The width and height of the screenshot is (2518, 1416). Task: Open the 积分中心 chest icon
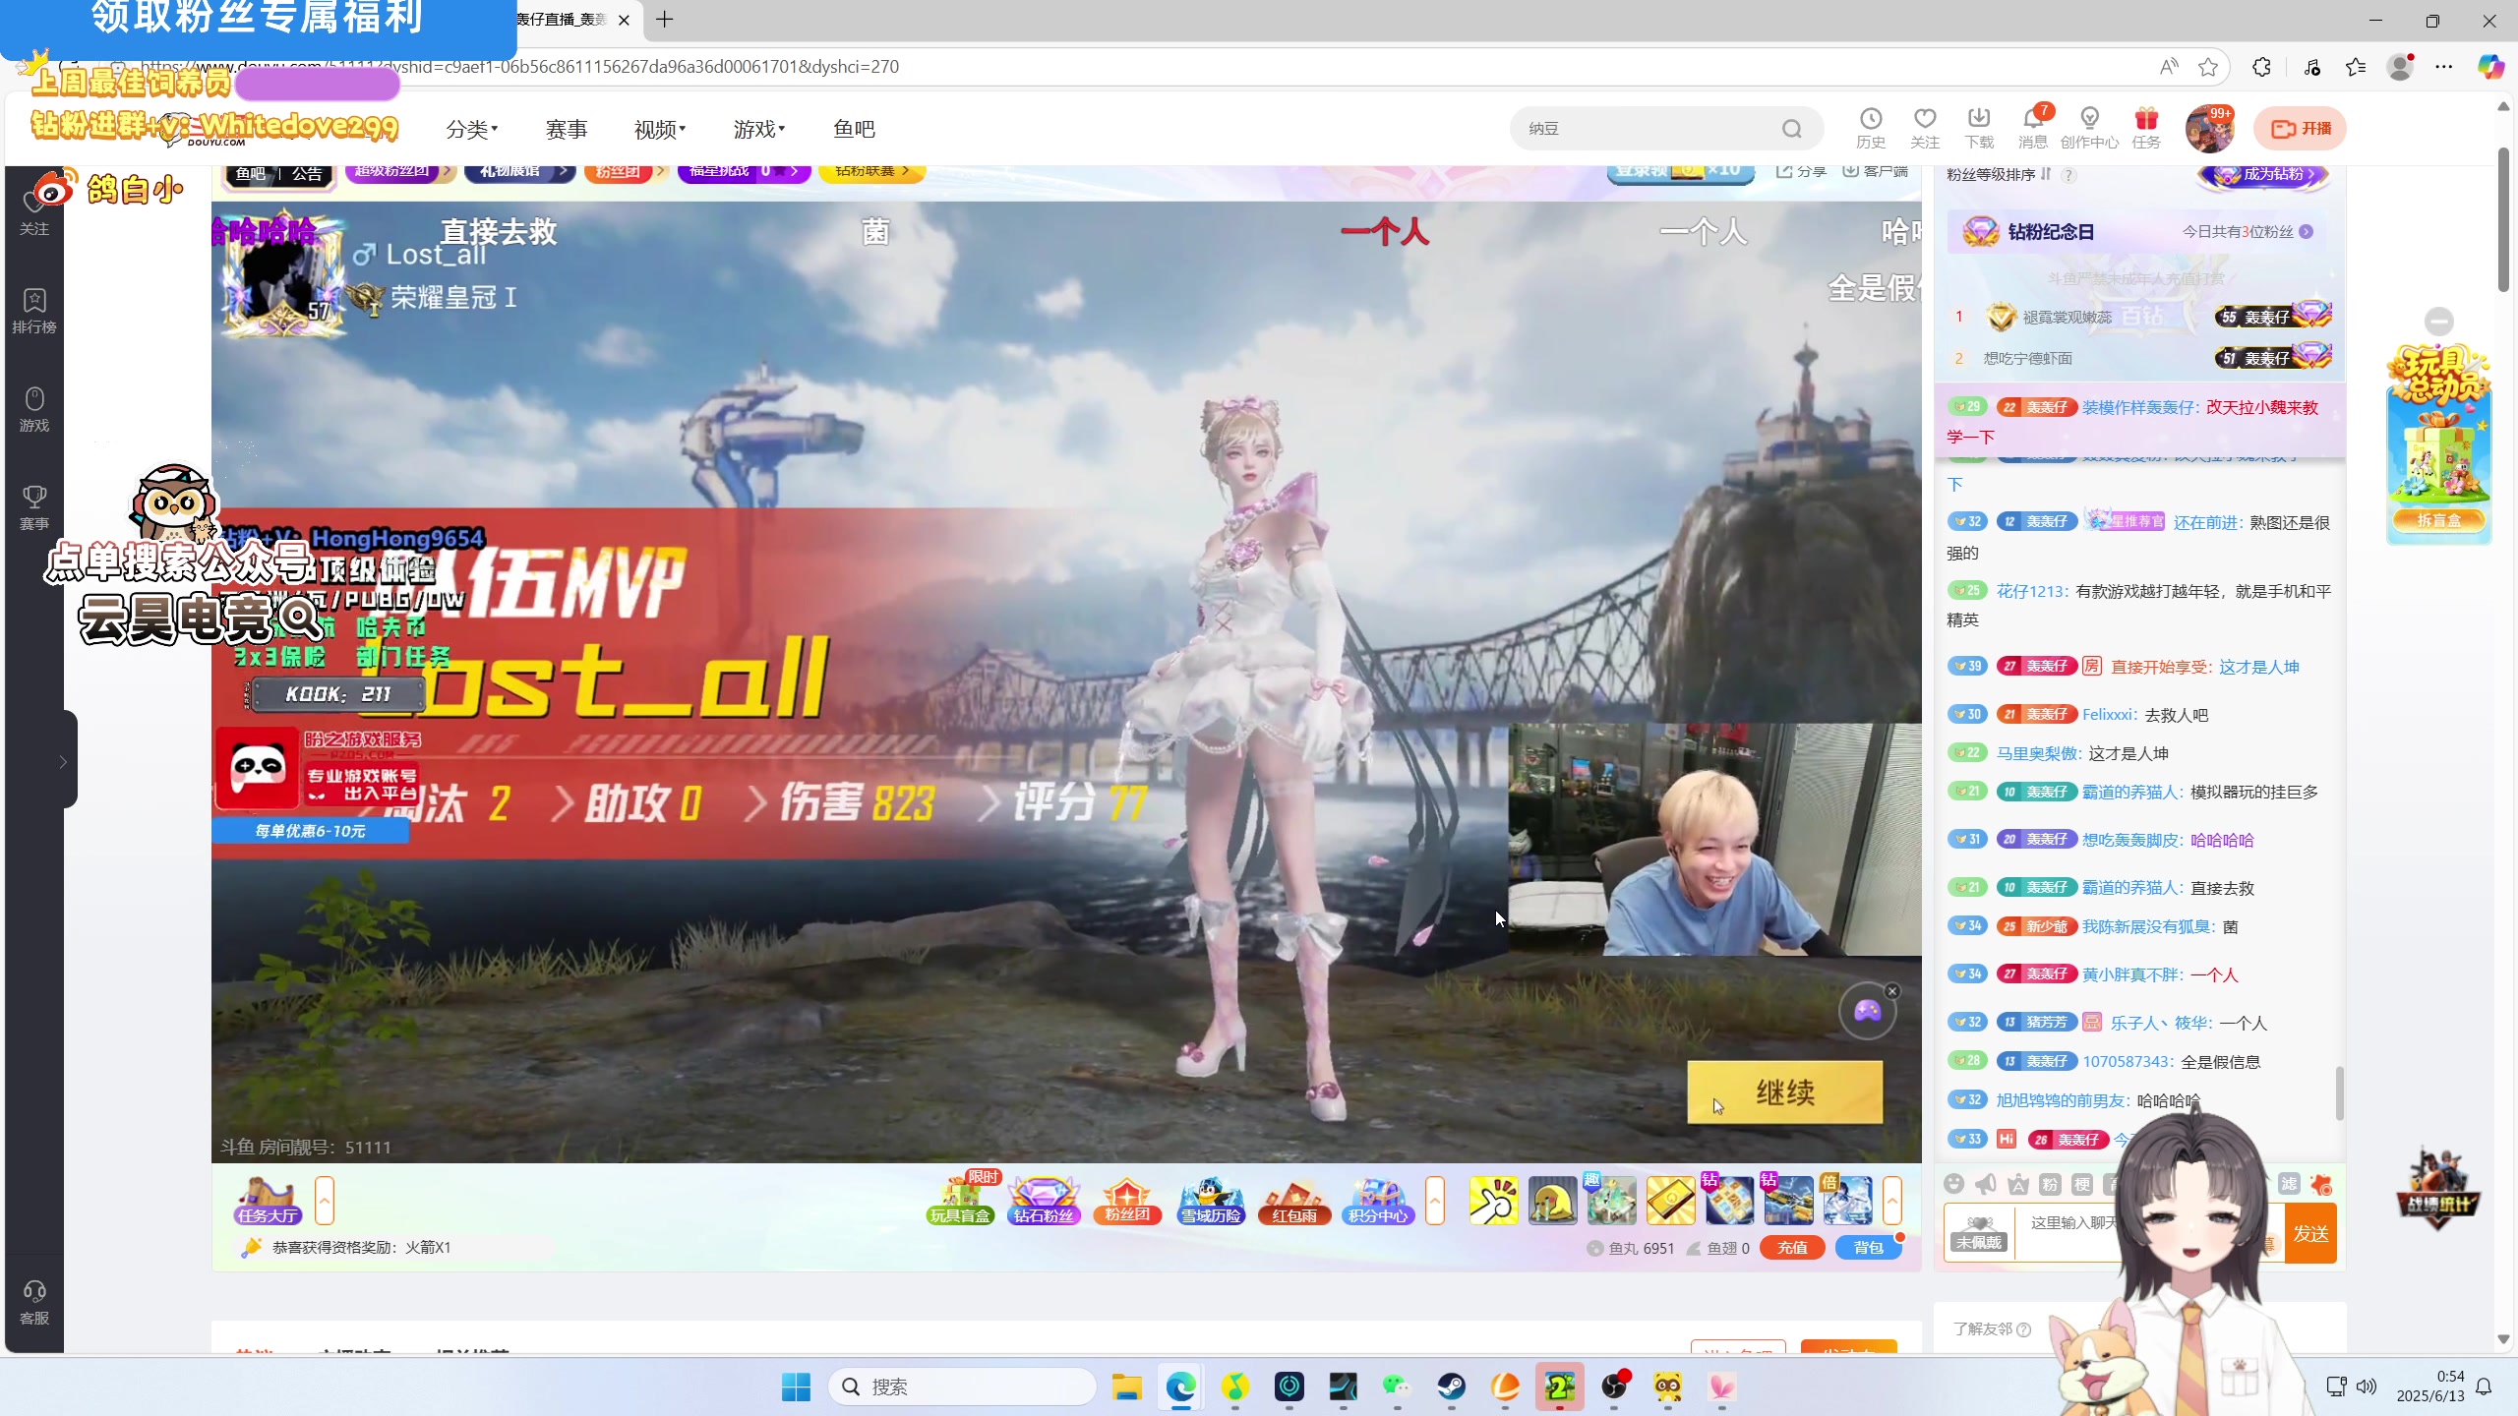[1379, 1201]
